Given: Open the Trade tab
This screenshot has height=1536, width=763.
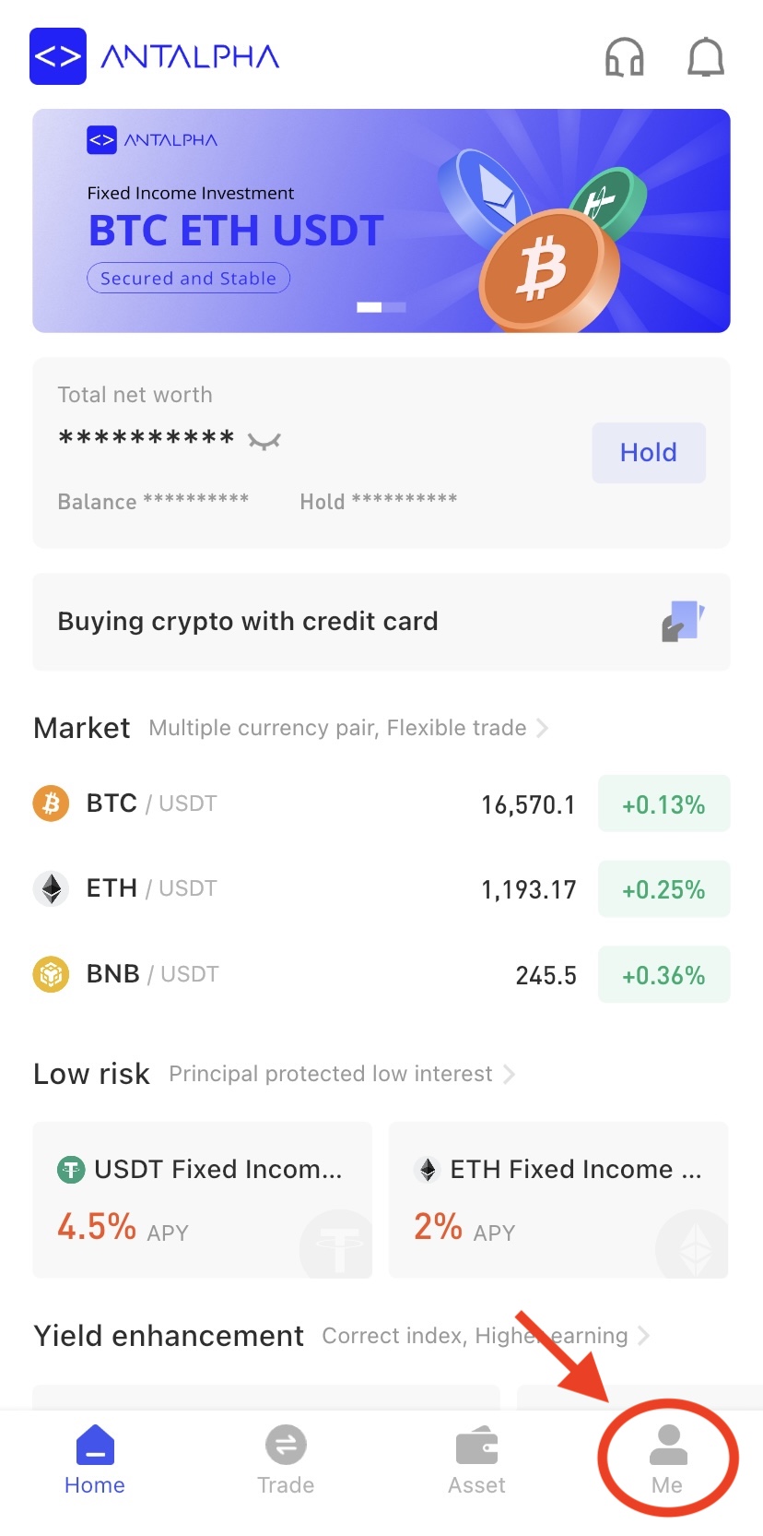Looking at the screenshot, I should pyautogui.click(x=286, y=1459).
